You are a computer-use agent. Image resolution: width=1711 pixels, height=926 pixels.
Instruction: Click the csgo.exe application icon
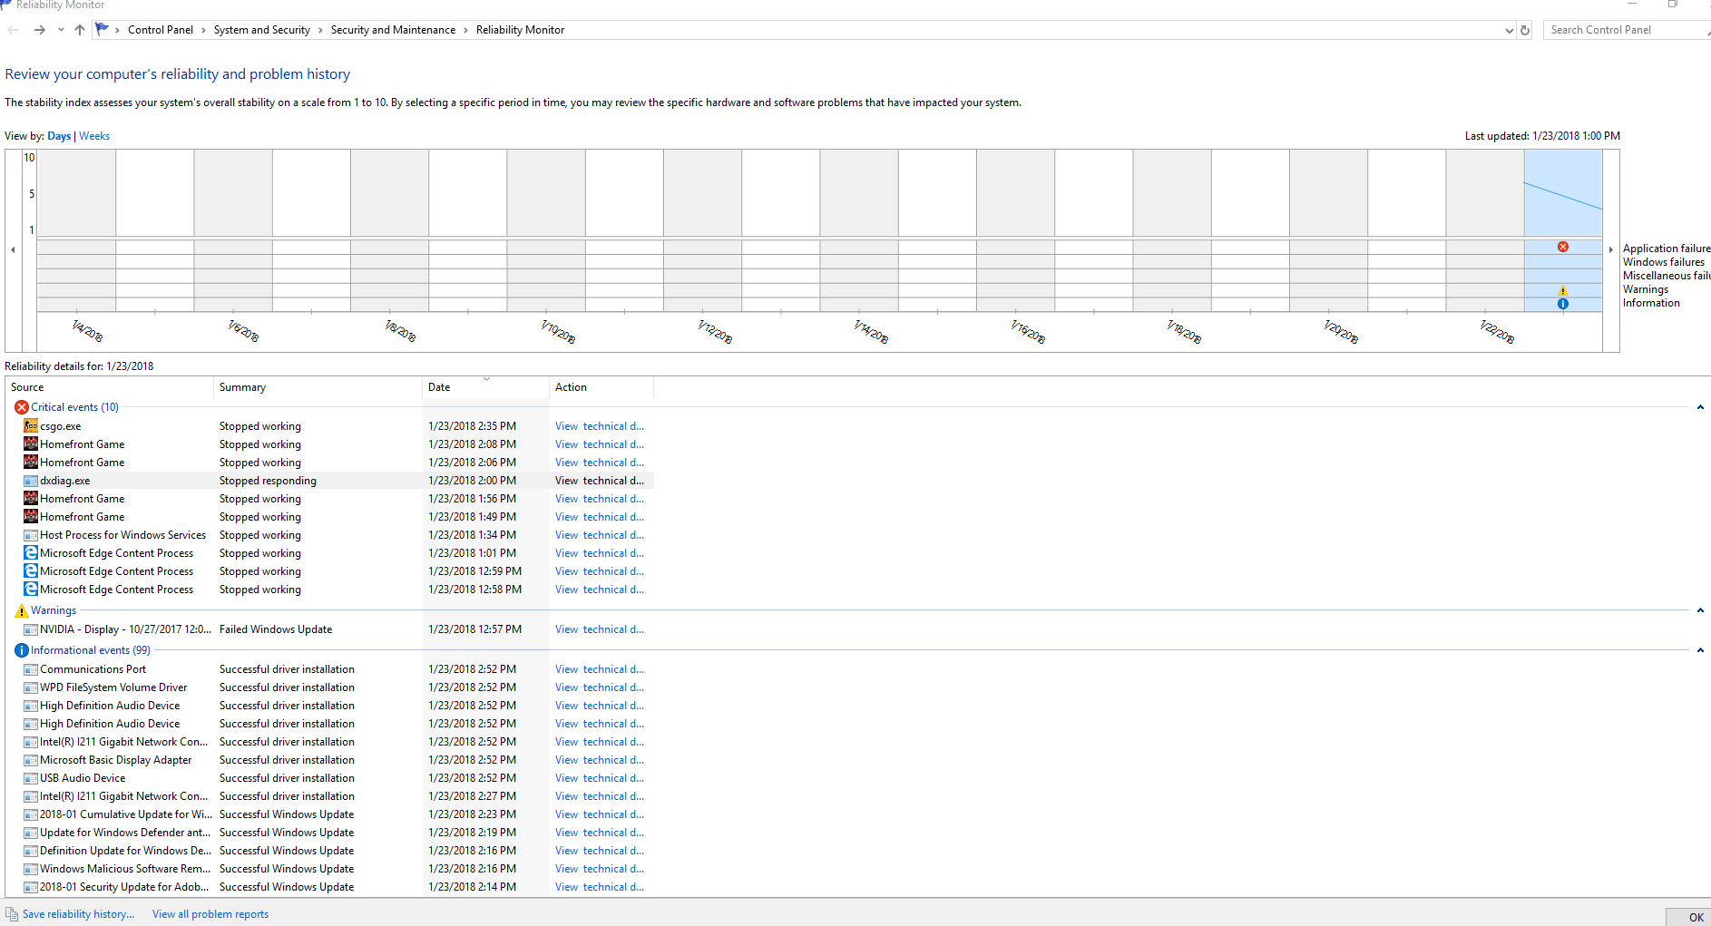tap(31, 426)
